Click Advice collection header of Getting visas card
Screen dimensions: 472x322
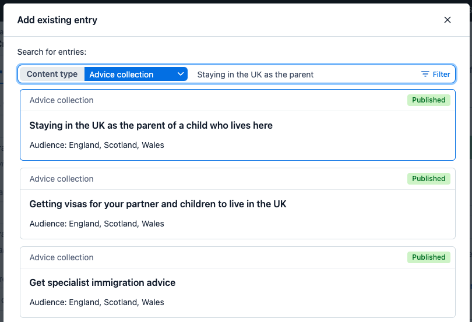62,179
